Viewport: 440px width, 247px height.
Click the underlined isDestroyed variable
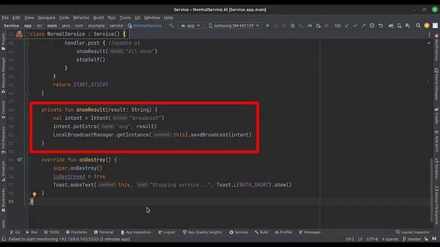pyautogui.click(x=69, y=177)
